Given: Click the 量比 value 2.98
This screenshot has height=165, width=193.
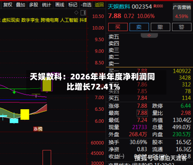Looking at the screenshot, I should pyautogui.click(x=186, y=113).
